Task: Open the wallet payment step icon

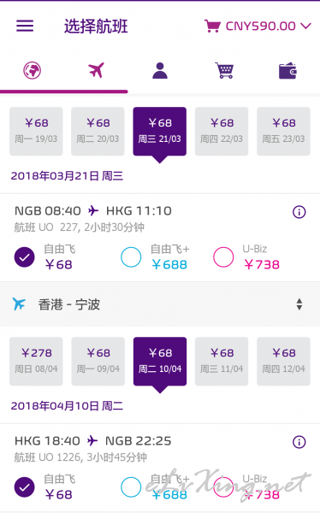Action: coord(287,71)
